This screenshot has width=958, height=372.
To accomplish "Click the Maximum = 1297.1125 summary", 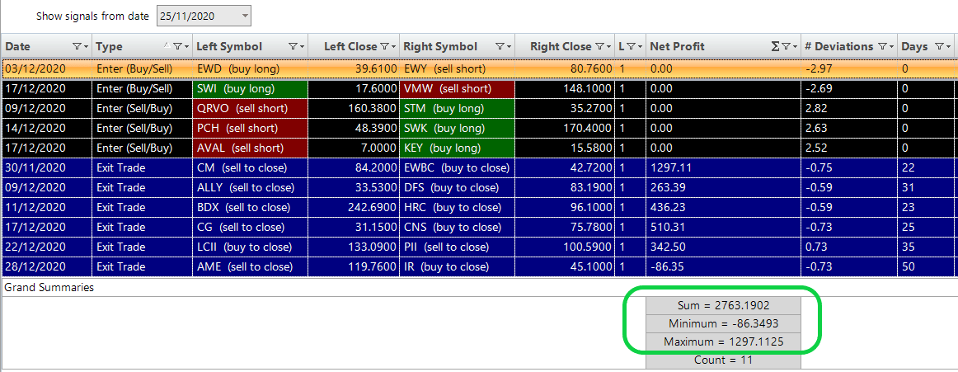I will (723, 342).
